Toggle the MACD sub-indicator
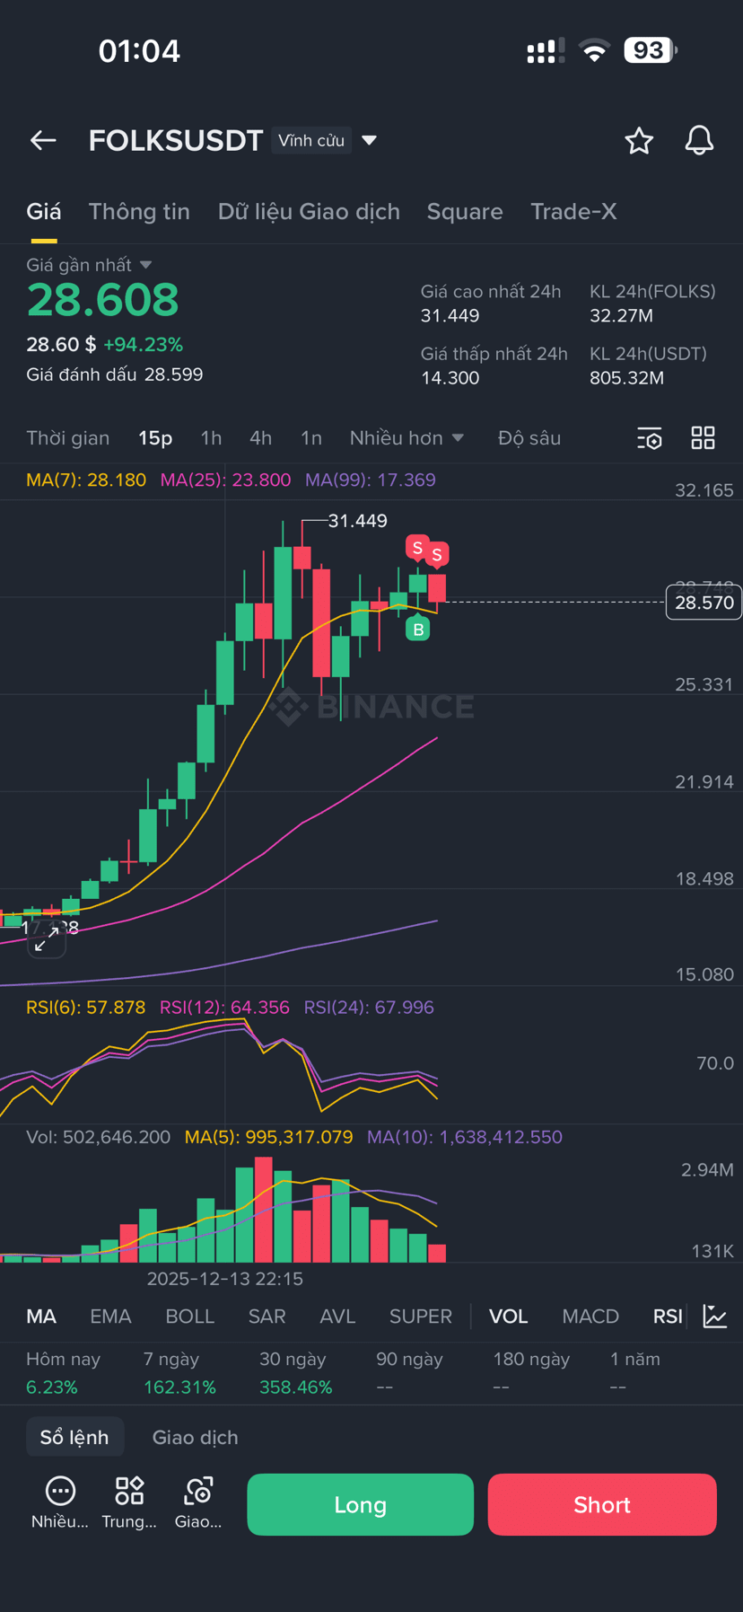The image size is (743, 1612). (590, 1317)
